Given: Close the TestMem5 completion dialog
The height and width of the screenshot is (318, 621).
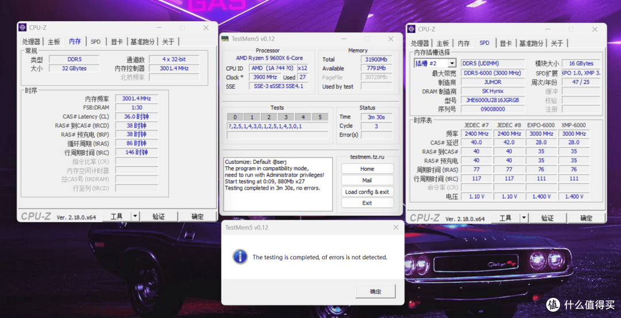Looking at the screenshot, I should click(x=396, y=227).
